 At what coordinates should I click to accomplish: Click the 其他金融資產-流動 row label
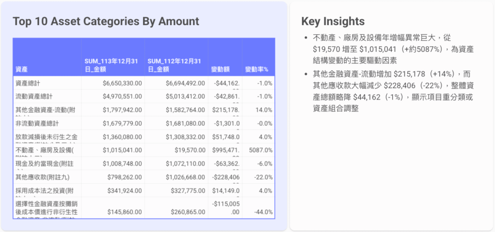(45, 110)
